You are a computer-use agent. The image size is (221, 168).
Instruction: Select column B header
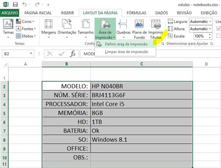[x=67, y=64]
